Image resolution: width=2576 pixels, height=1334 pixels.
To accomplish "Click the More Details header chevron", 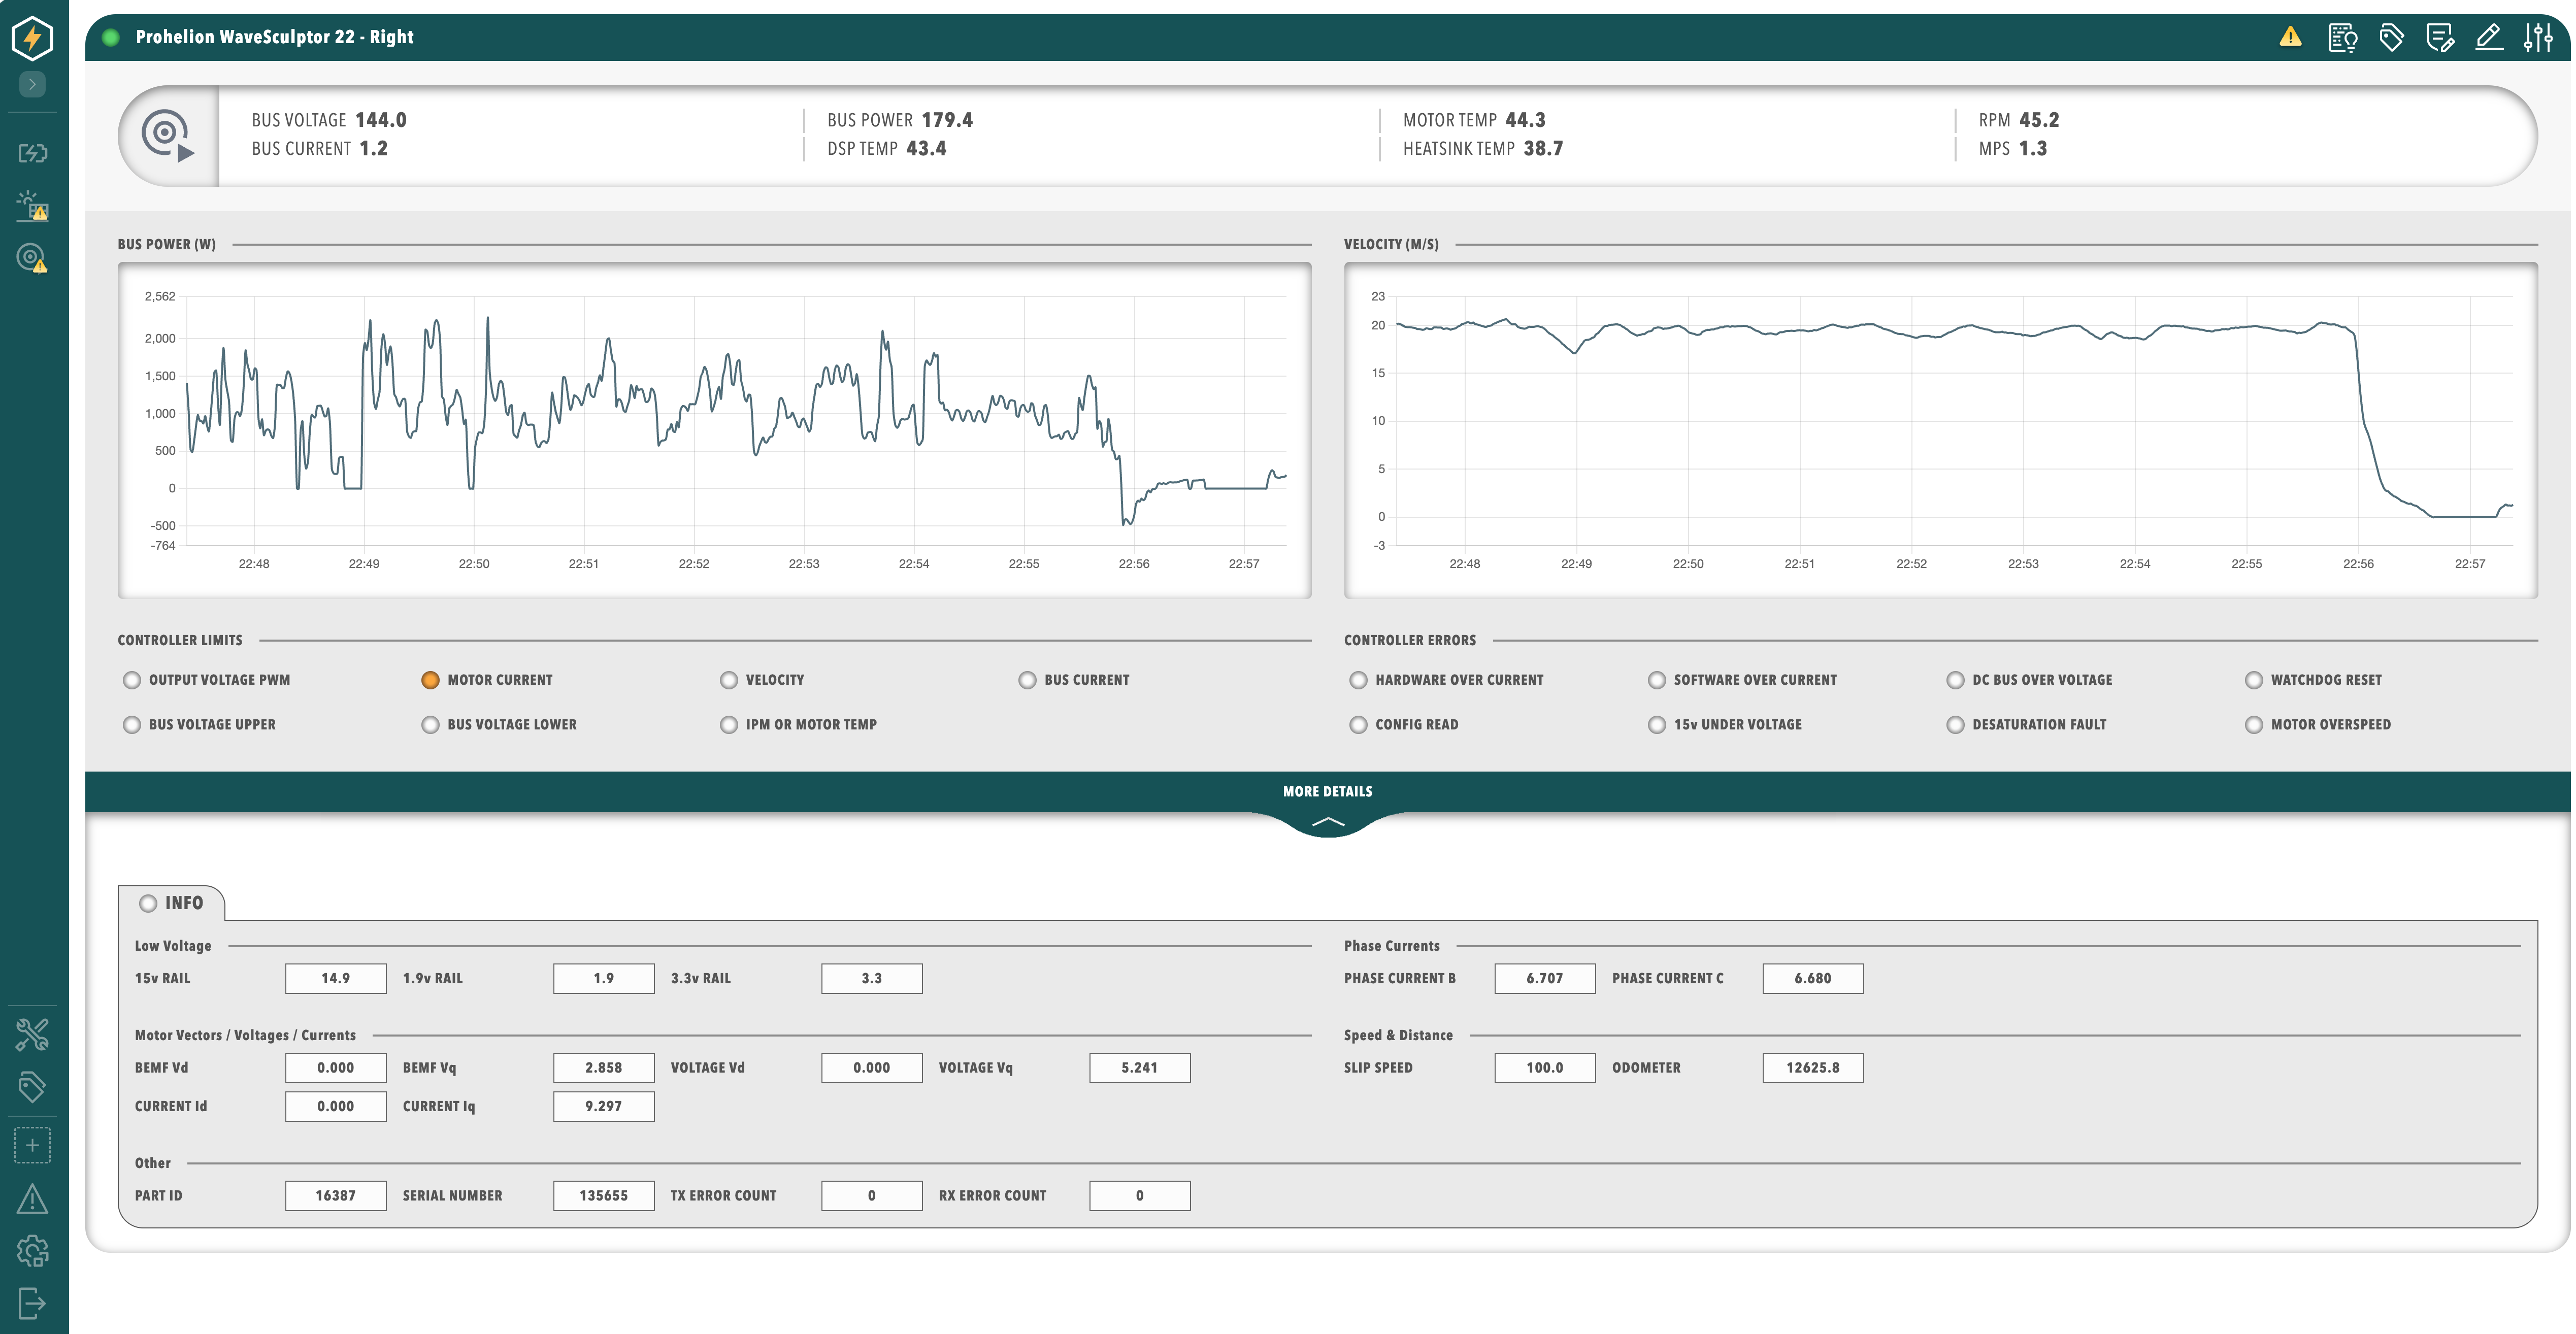I will [x=1327, y=822].
